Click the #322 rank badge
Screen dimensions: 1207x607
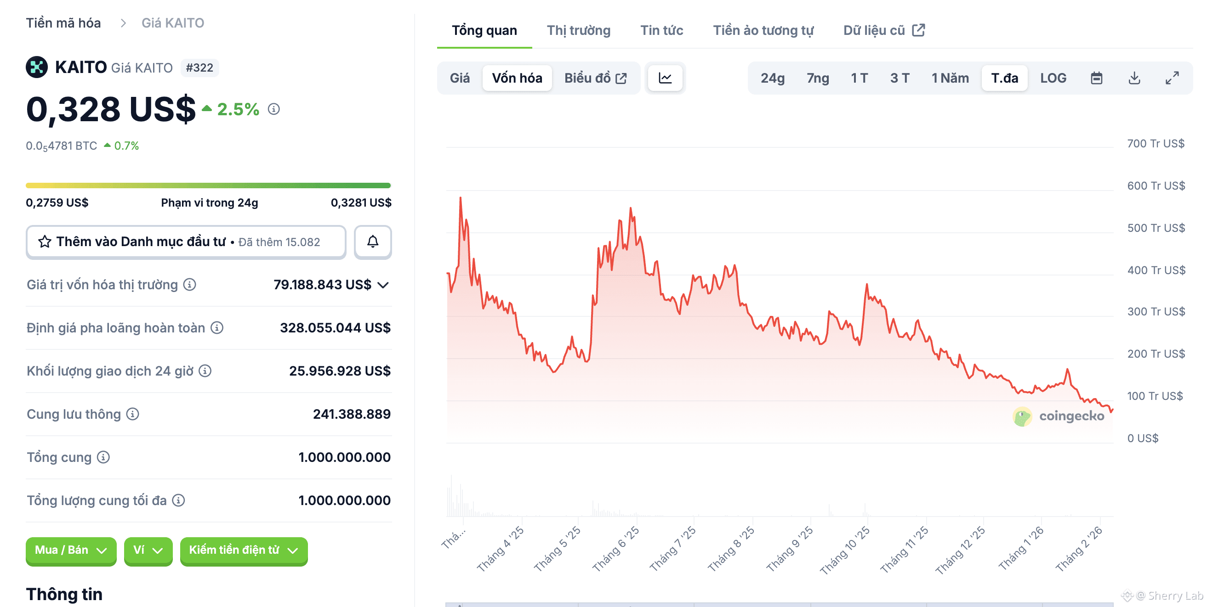pyautogui.click(x=199, y=68)
